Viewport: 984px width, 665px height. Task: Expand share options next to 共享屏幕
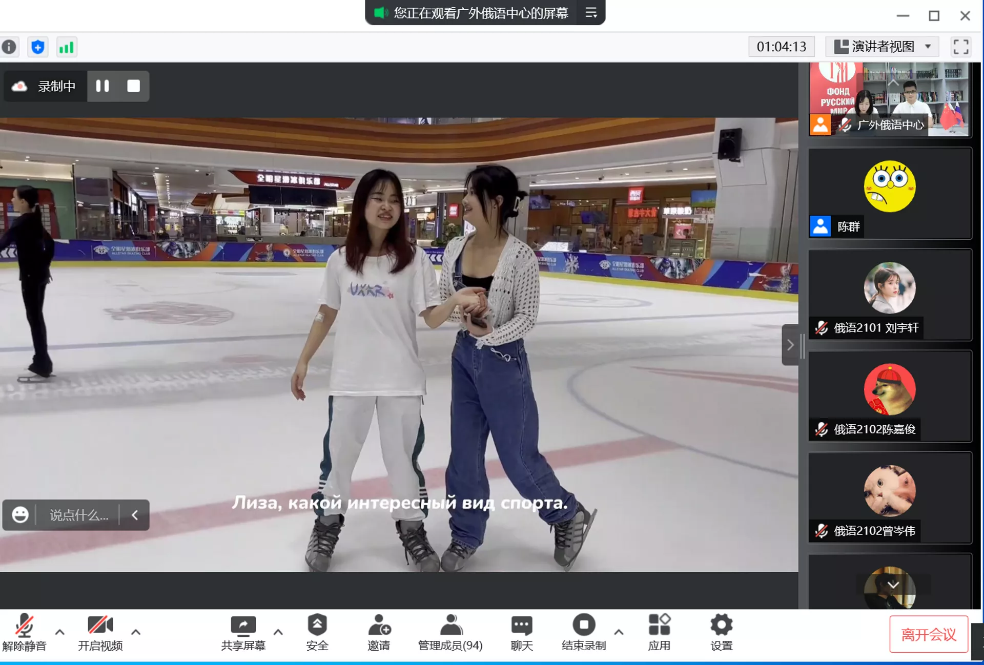[x=278, y=632]
